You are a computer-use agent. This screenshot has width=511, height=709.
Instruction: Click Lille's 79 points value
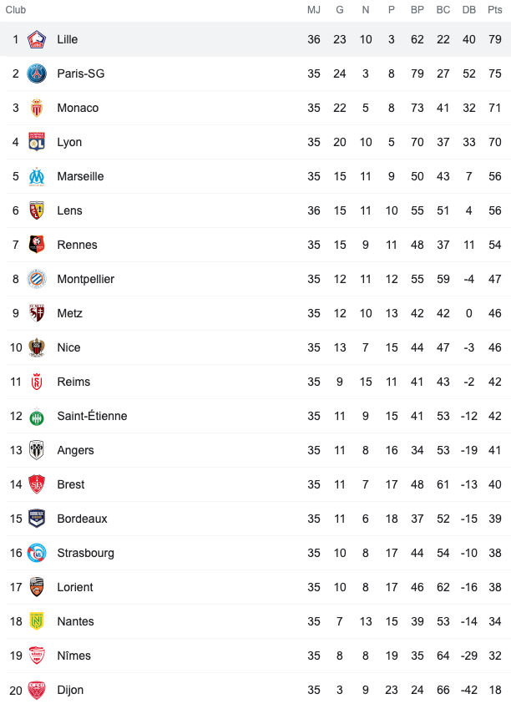click(x=494, y=39)
